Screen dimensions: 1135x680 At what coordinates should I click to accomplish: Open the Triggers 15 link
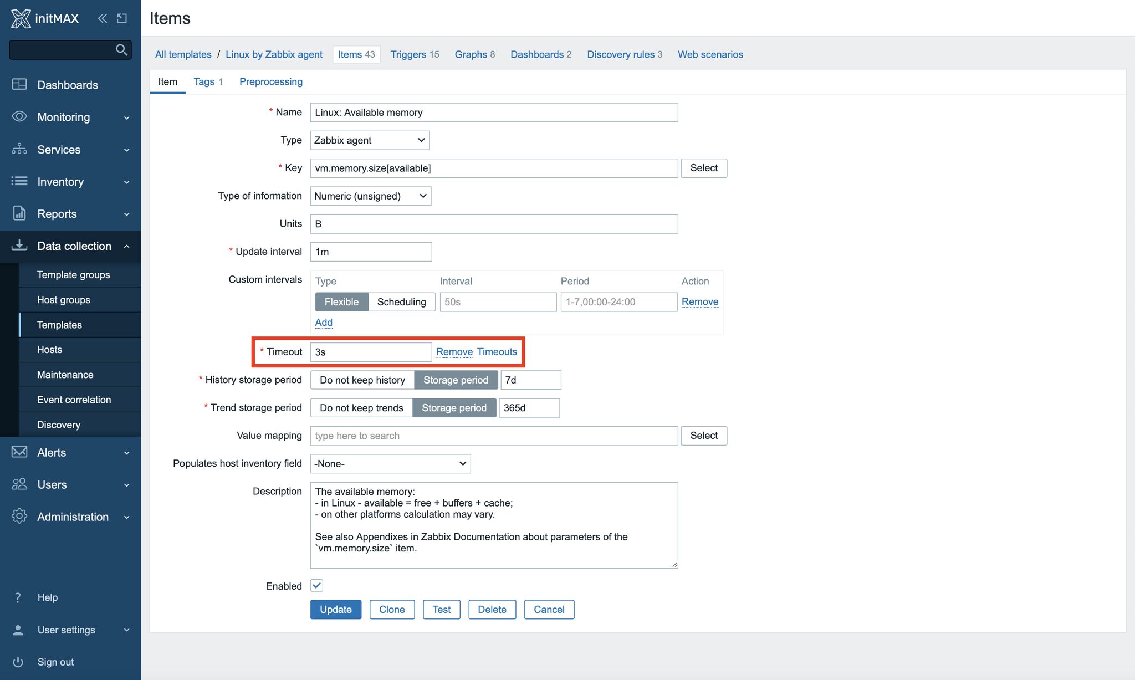pyautogui.click(x=415, y=54)
